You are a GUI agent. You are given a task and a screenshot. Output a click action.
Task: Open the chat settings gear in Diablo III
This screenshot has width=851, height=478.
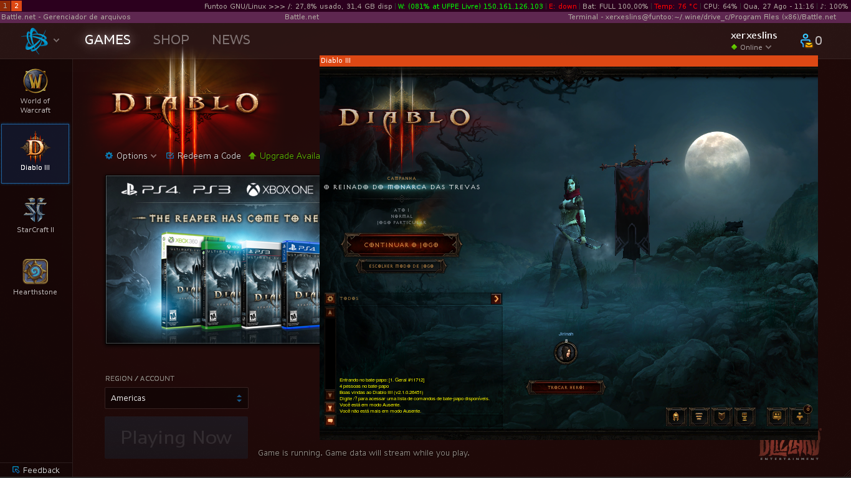pyautogui.click(x=330, y=299)
